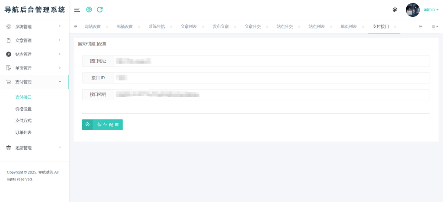443x202 pixels.
Task: Expand the 系统管理 sidebar menu
Action: pyautogui.click(x=34, y=26)
